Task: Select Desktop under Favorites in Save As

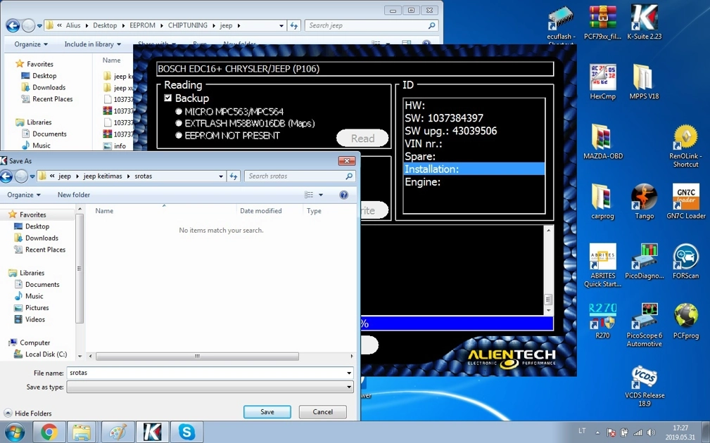Action: pyautogui.click(x=37, y=226)
